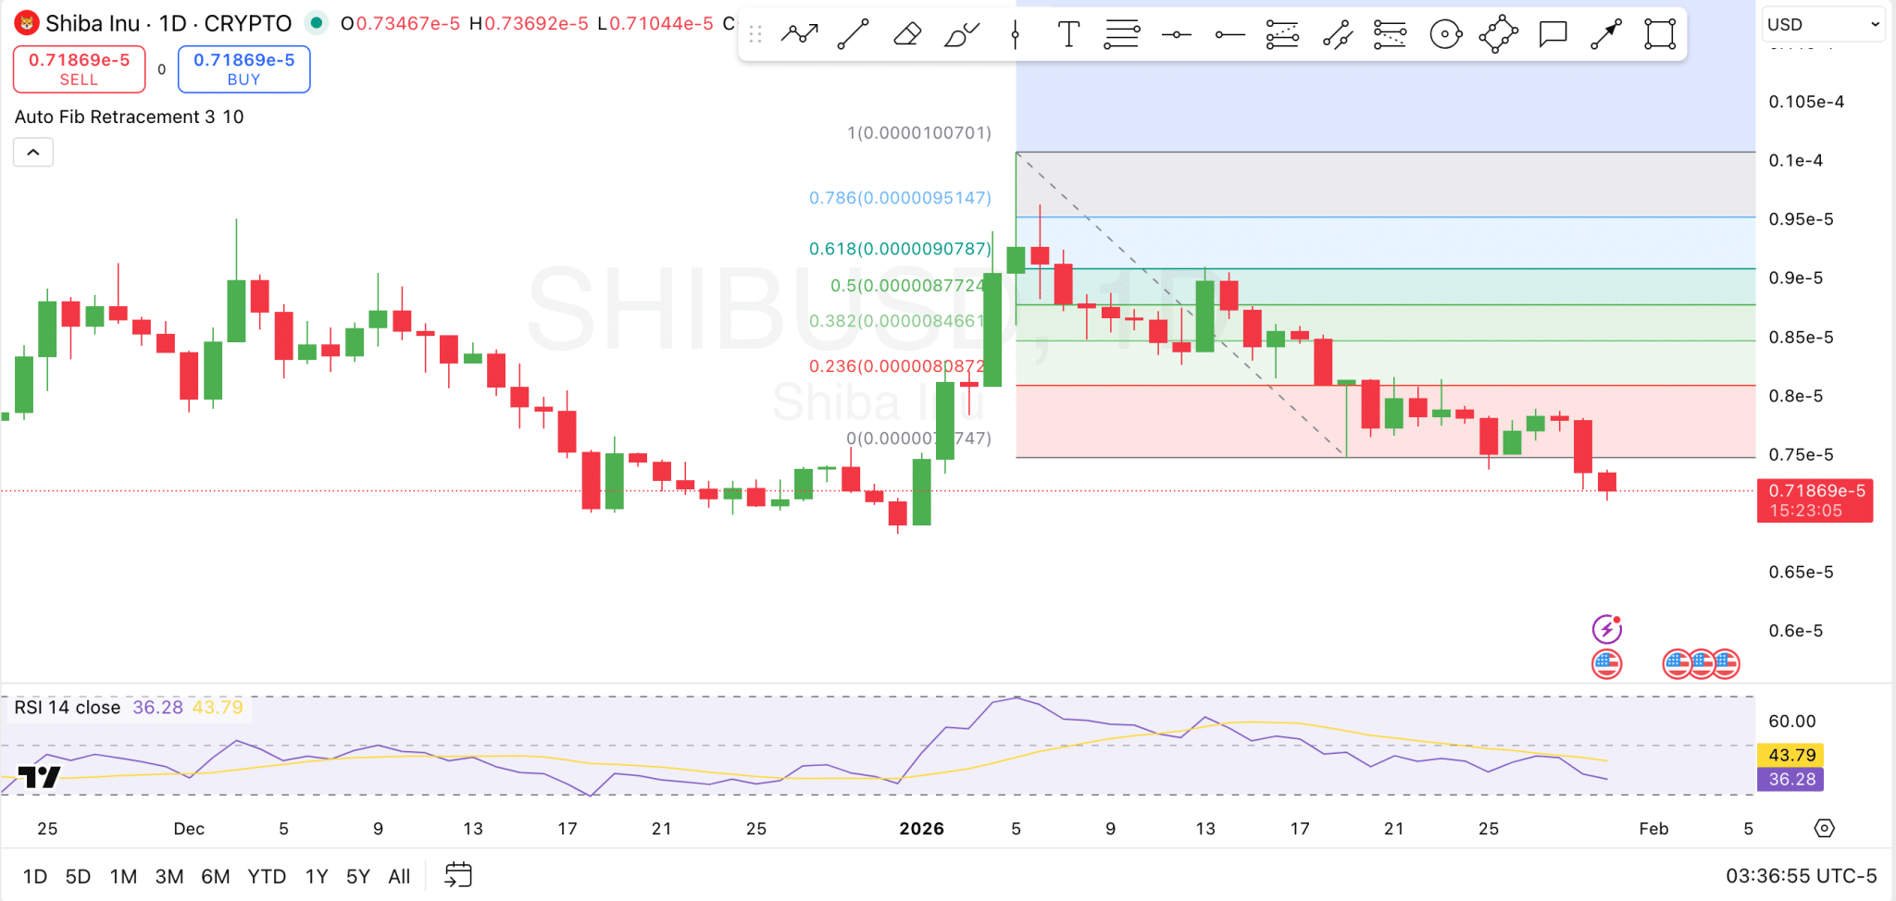Viewport: 1896px width, 901px height.
Task: Collapse the indicator legend with the chevron
Action: tap(32, 152)
